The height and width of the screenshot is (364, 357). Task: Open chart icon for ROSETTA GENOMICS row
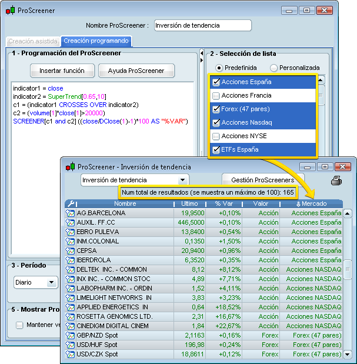coord(70,316)
